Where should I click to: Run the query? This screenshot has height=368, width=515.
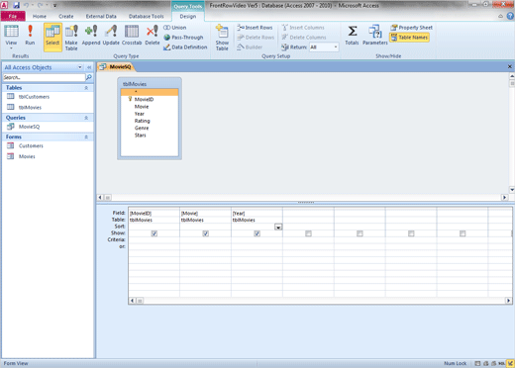(30, 35)
